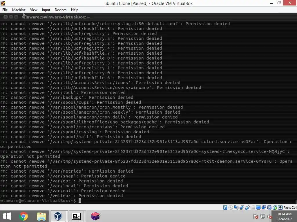Click the 50-default.conf error line
Screen dimensions: 297x222
115,24
